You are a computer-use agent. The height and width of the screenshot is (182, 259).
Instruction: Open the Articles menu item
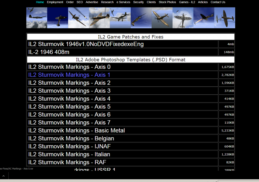[203, 2]
